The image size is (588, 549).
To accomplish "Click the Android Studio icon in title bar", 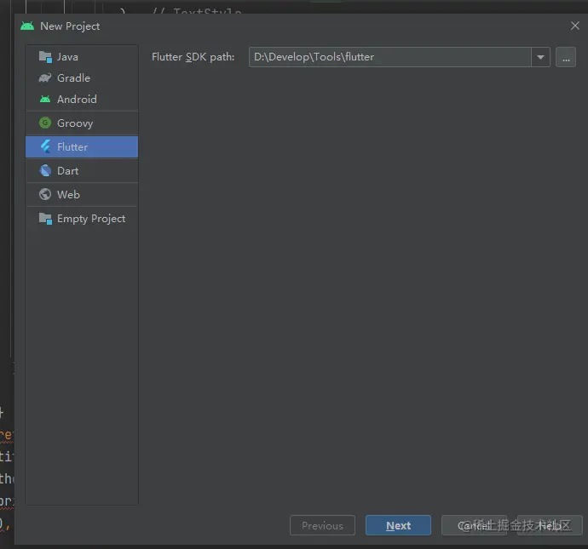I will (27, 26).
